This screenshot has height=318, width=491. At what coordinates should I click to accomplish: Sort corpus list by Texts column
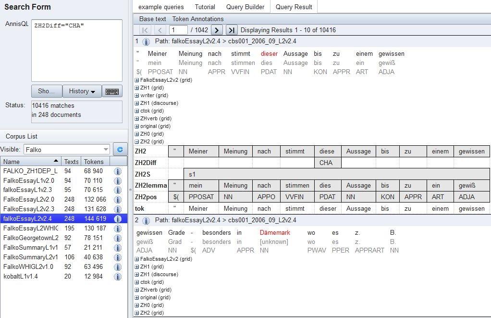(x=71, y=162)
